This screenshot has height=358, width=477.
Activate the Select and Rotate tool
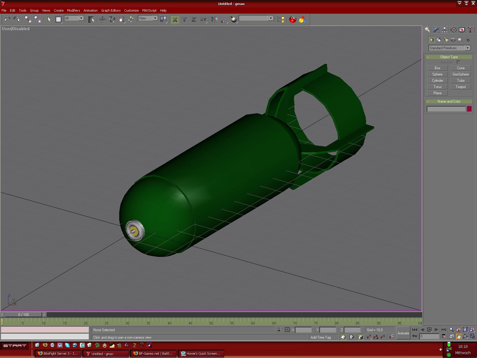coord(112,19)
